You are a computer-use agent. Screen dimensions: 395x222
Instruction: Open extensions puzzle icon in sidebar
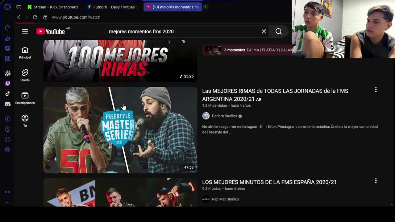coord(8,139)
